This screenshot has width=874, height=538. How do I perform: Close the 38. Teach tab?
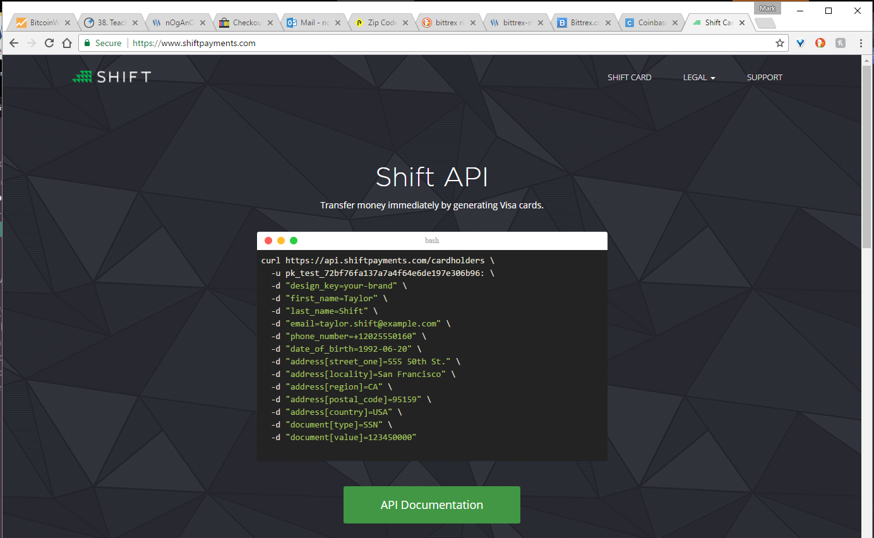click(135, 23)
